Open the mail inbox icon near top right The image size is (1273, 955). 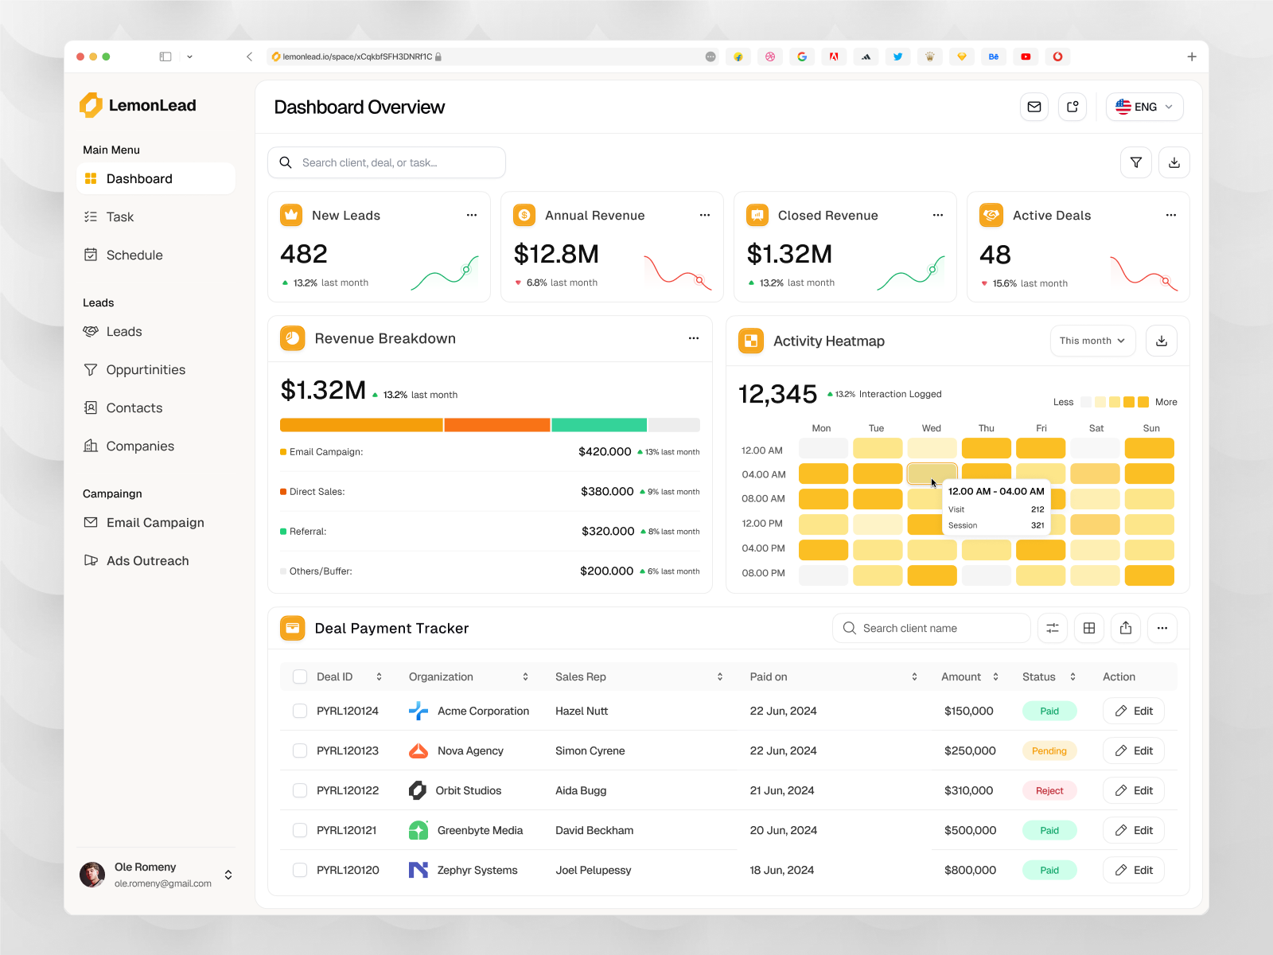[x=1034, y=106]
